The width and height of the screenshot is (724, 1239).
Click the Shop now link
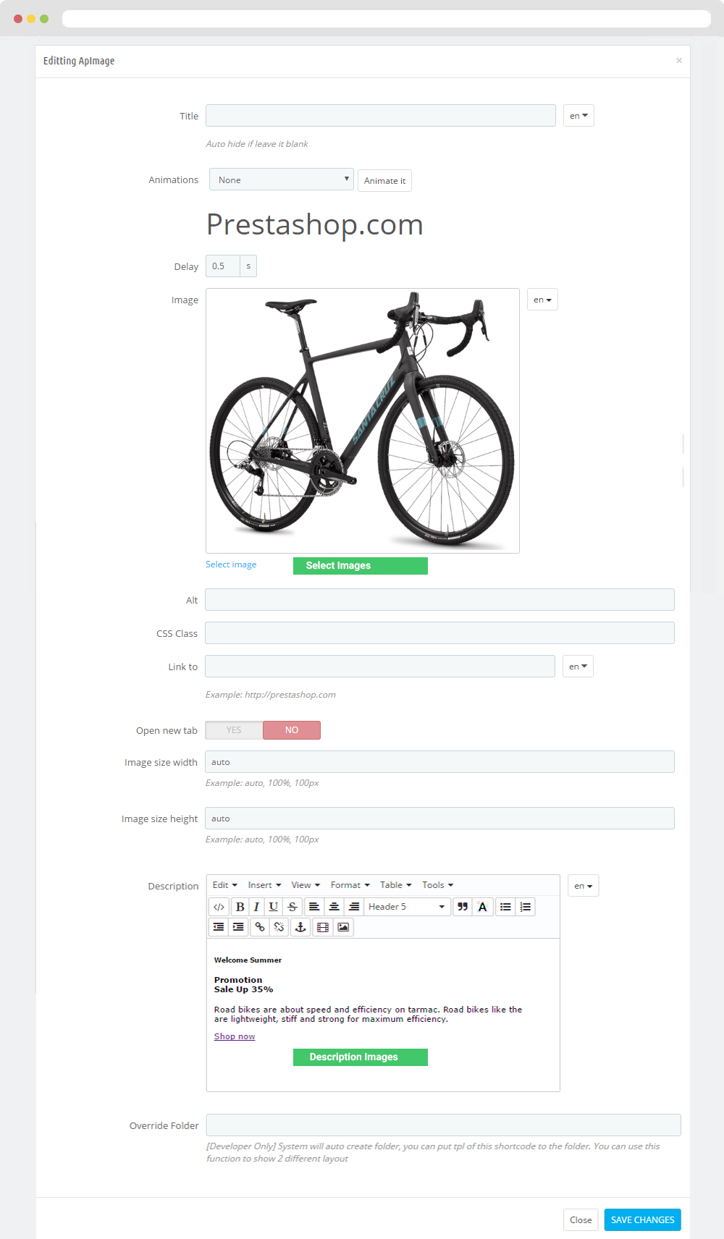(x=235, y=1036)
